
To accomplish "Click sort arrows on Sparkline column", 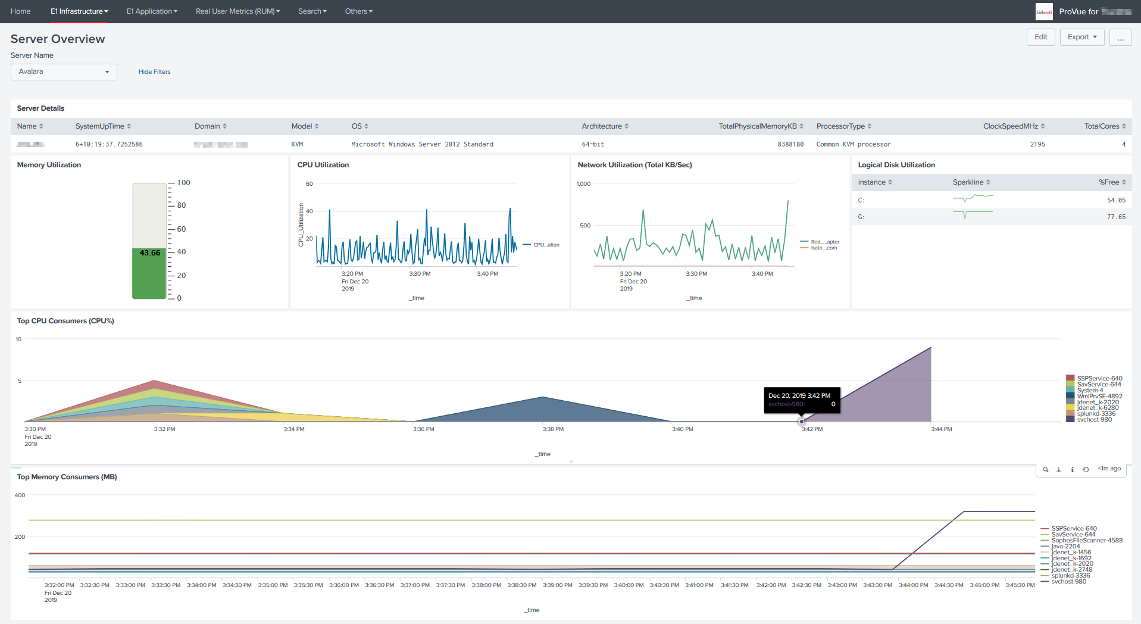I will (988, 182).
